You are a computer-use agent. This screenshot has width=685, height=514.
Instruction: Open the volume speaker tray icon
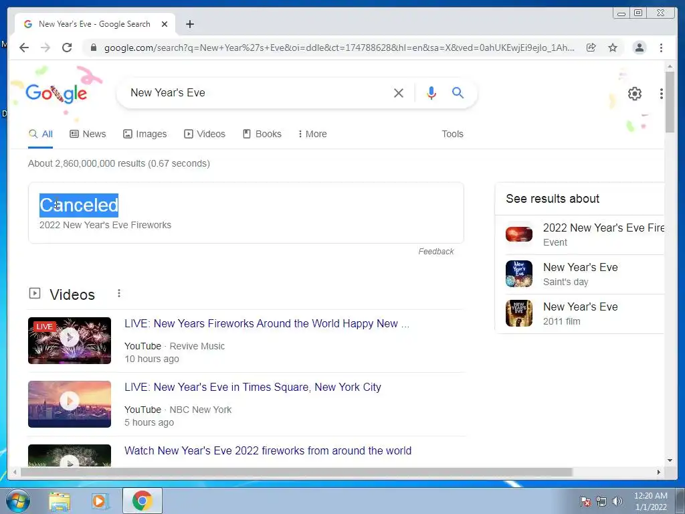617,501
